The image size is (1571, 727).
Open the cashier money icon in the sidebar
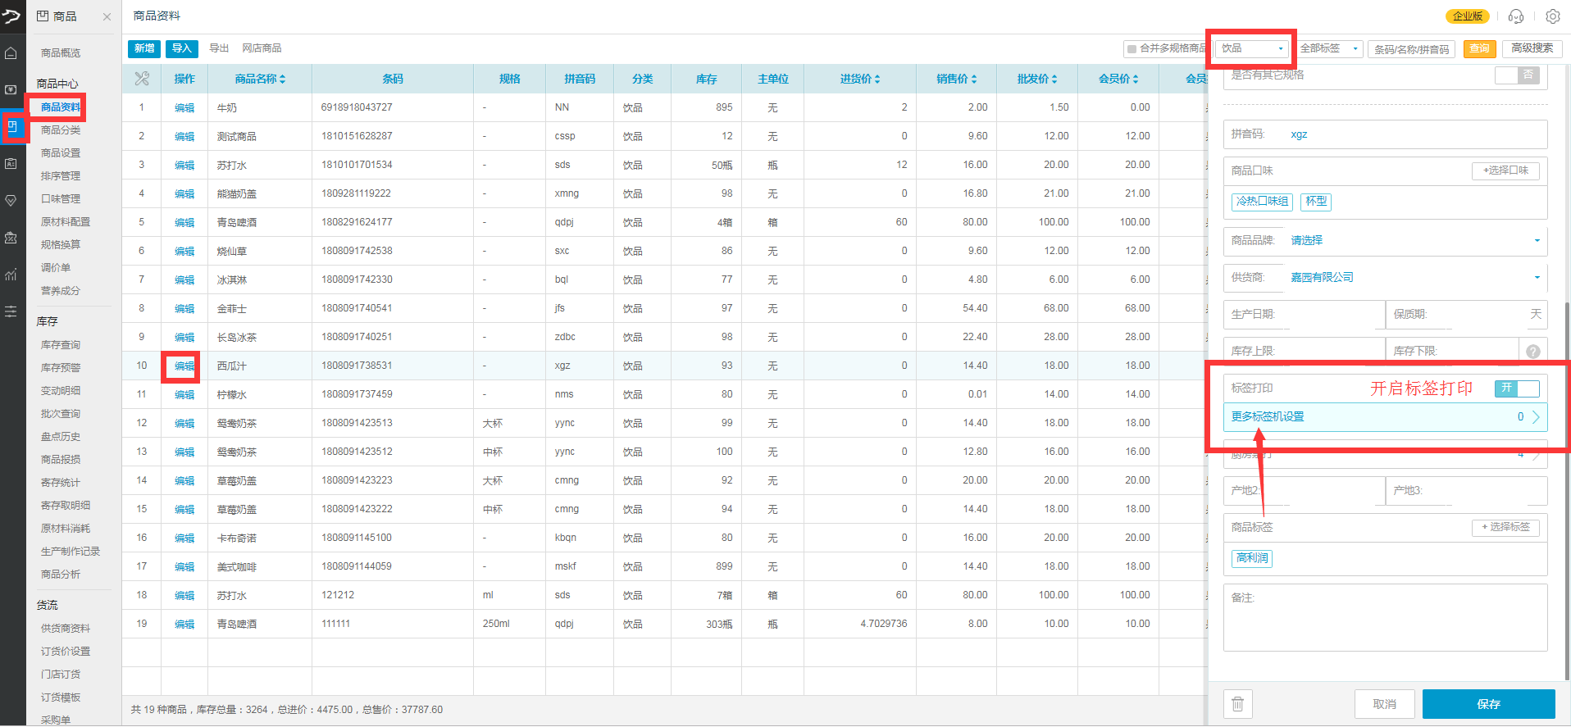[x=11, y=89]
